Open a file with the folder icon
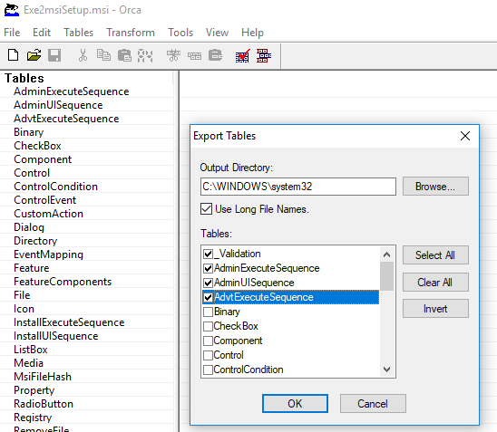The image size is (497, 432). [x=34, y=55]
